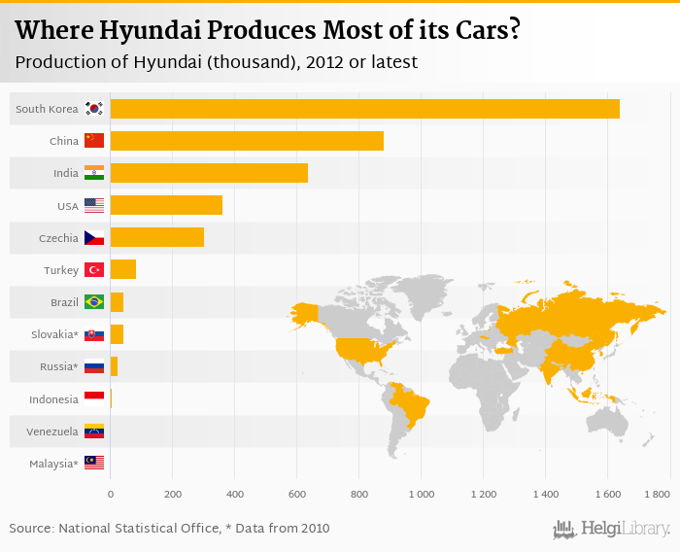This screenshot has height=552, width=680.
Task: Click the Slovakia flag icon
Action: coord(94,334)
